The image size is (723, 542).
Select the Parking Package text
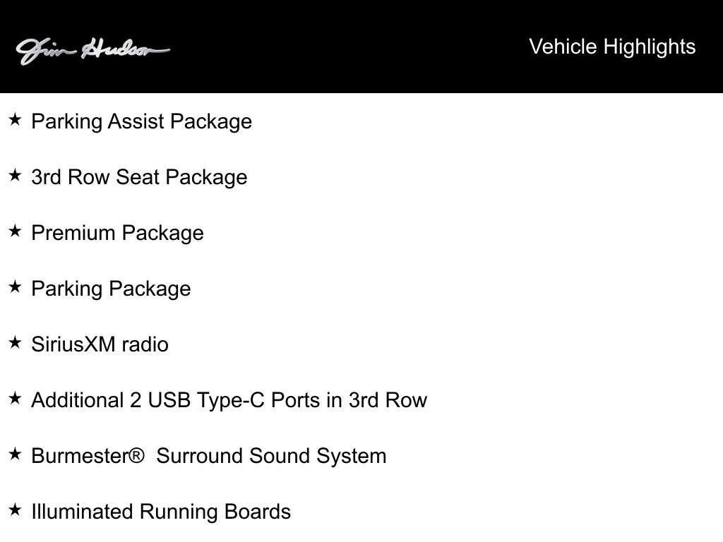click(x=111, y=289)
